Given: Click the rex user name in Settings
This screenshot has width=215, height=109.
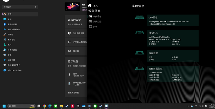Looking at the screenshot, I should tap(84, 5).
